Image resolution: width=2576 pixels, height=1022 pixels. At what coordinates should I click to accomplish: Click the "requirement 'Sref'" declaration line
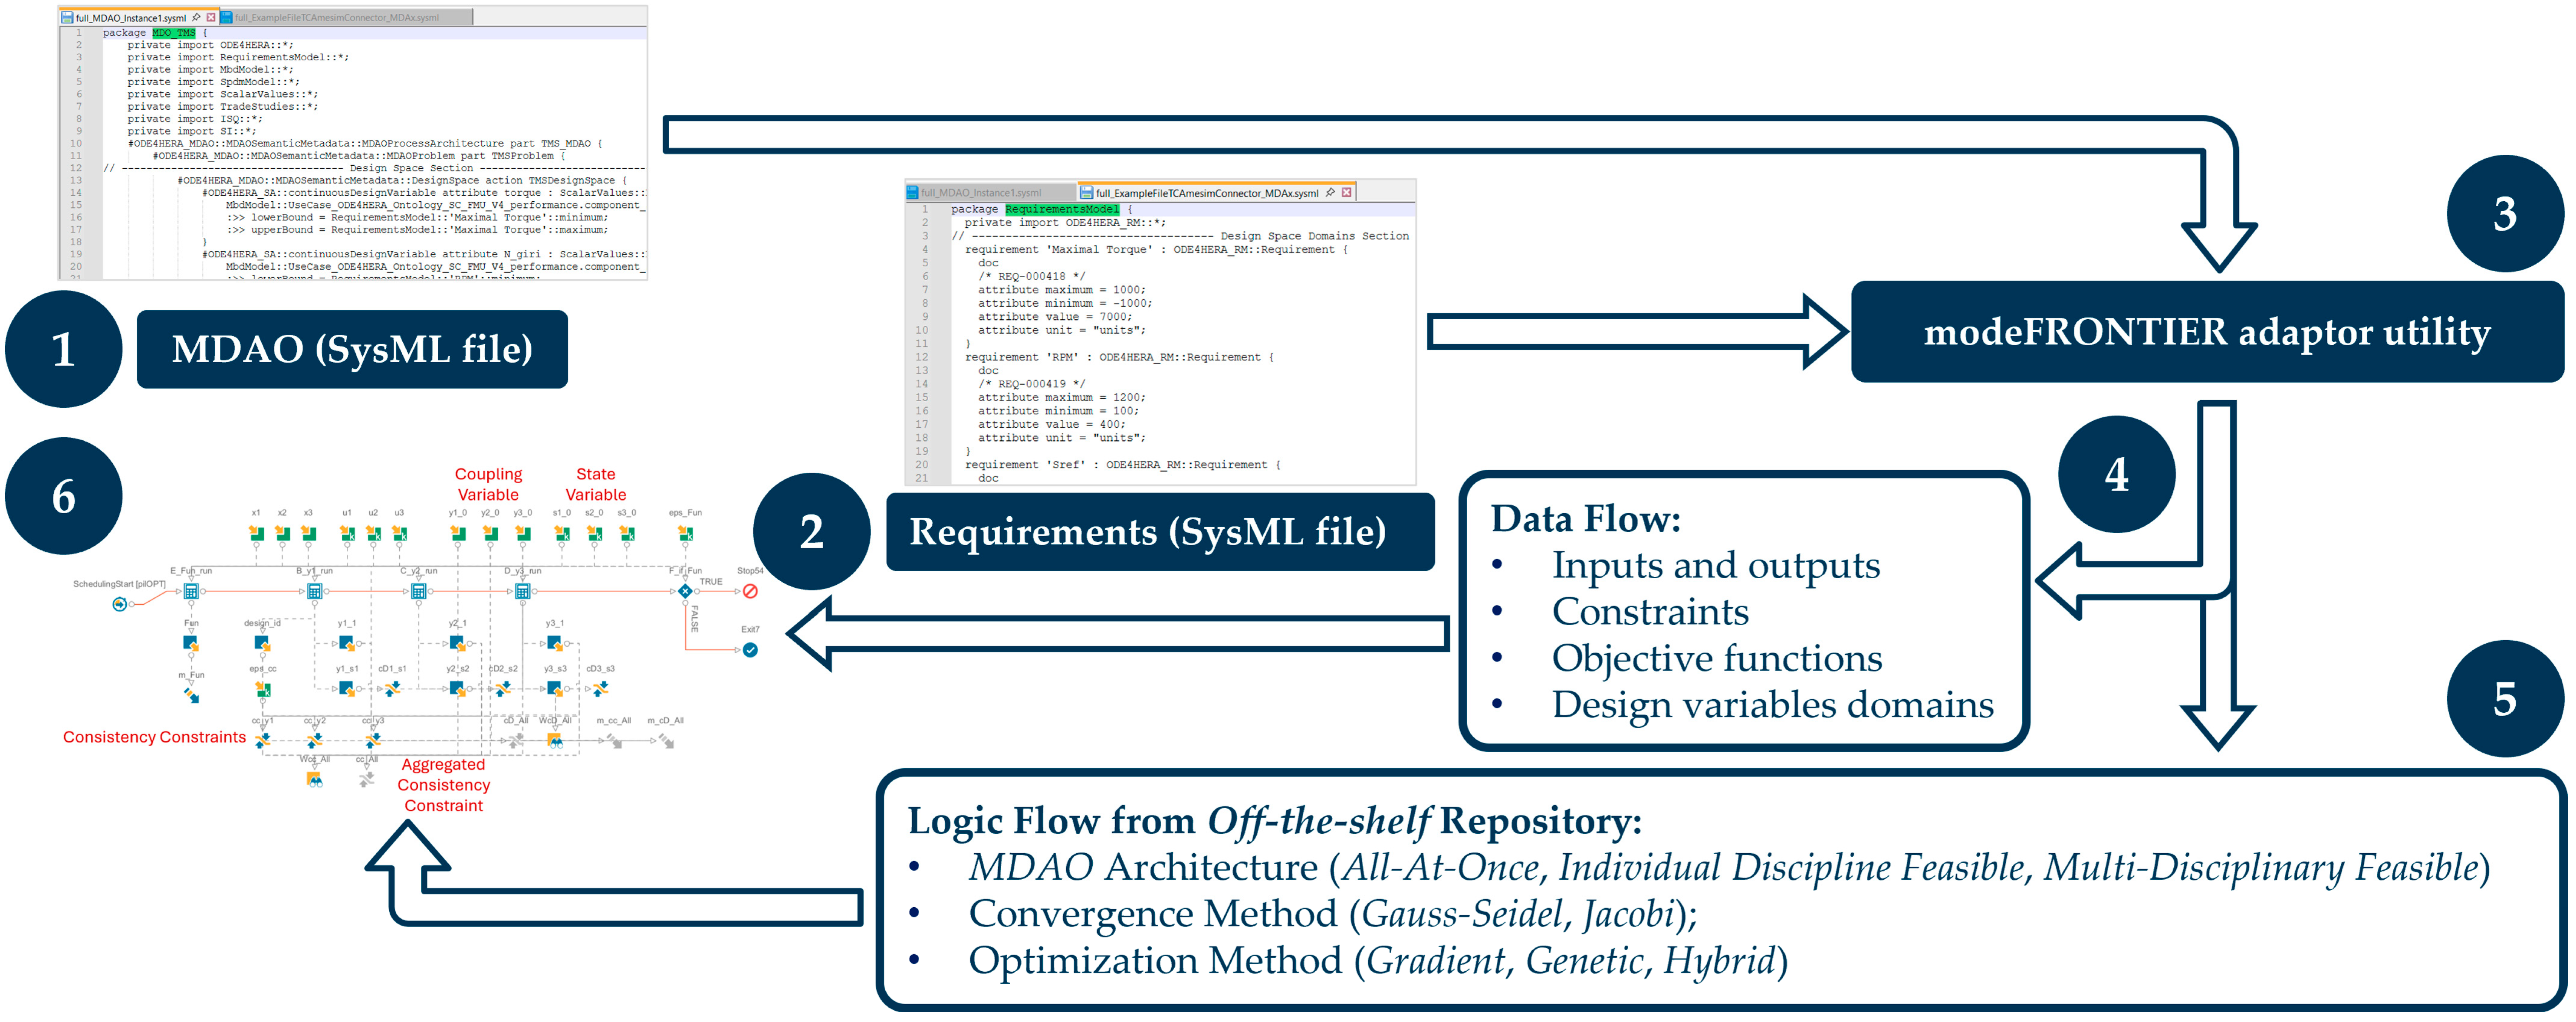point(1121,465)
